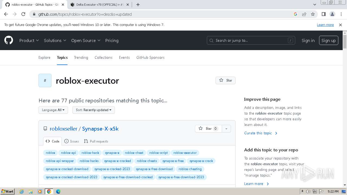Viewport: 347px width, 195px height.
Task: Click the volume speaker tray icon
Action: (x=308, y=191)
